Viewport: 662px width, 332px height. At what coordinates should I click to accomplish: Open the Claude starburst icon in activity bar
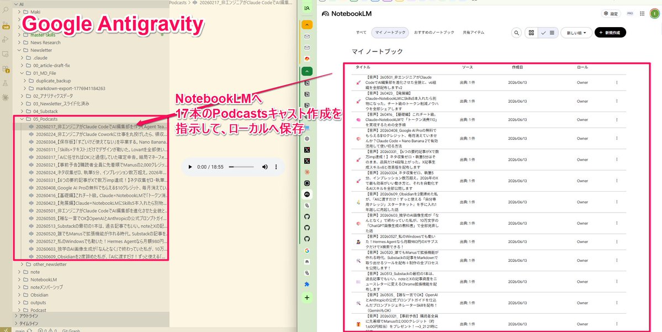click(x=6, y=98)
